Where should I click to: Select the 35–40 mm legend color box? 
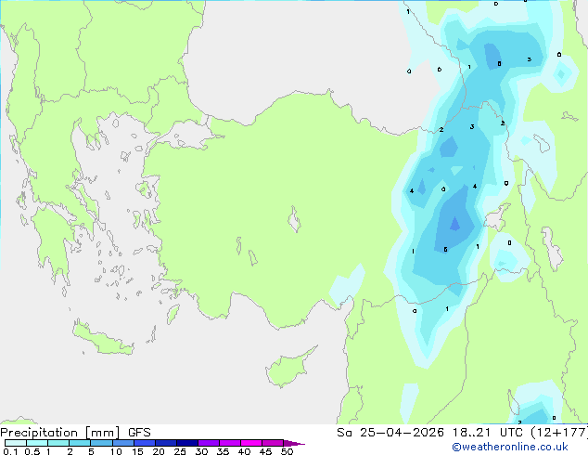click(x=229, y=443)
